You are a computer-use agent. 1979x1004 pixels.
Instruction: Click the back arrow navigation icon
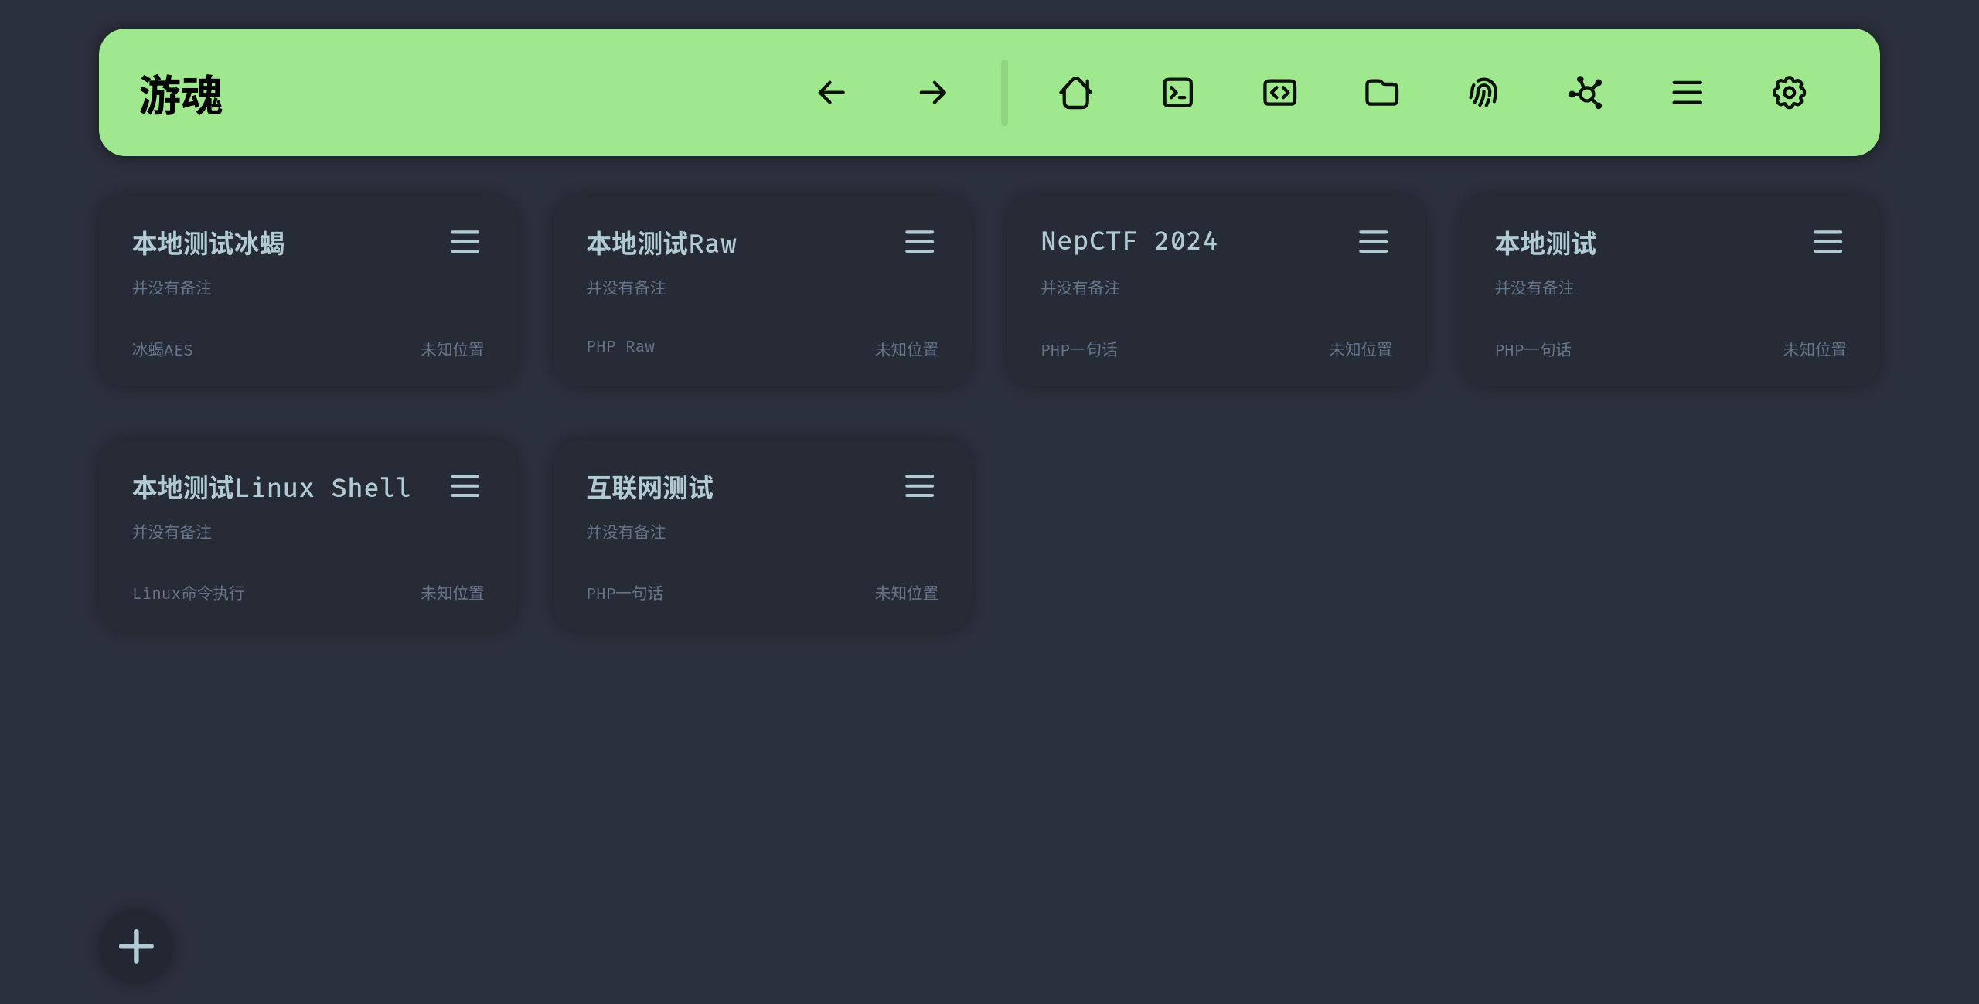[x=831, y=93]
